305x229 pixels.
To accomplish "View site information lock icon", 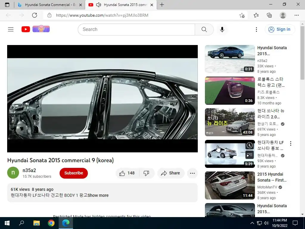I will point(49,15).
